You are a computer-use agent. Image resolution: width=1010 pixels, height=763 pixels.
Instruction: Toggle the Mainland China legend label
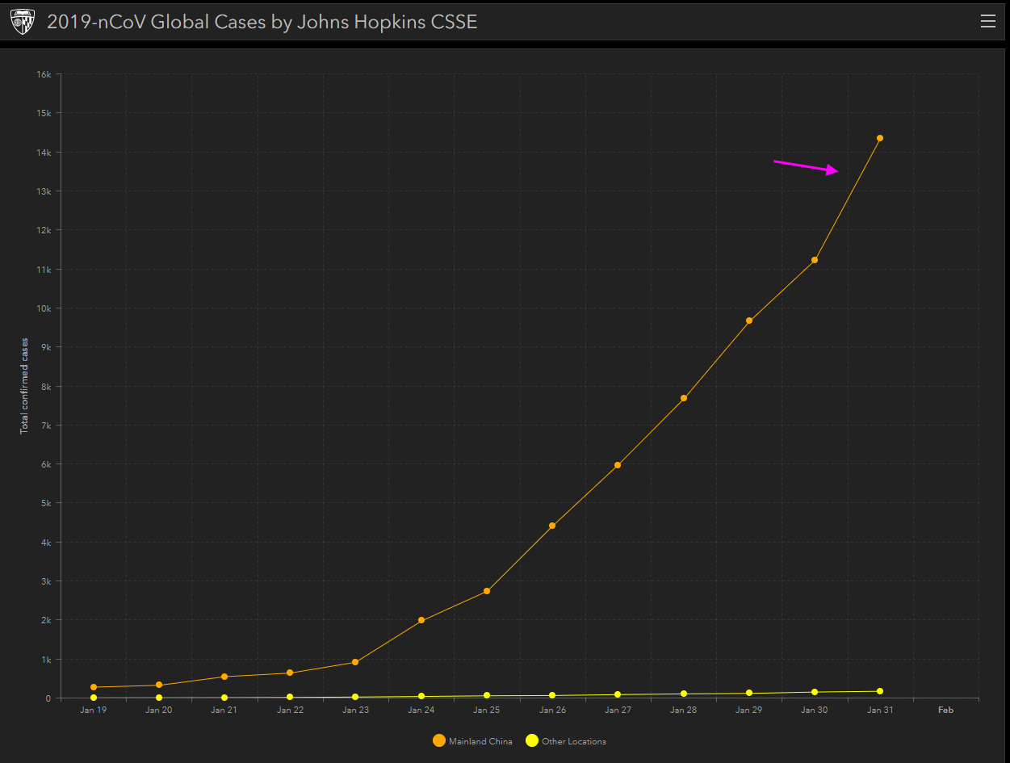480,741
